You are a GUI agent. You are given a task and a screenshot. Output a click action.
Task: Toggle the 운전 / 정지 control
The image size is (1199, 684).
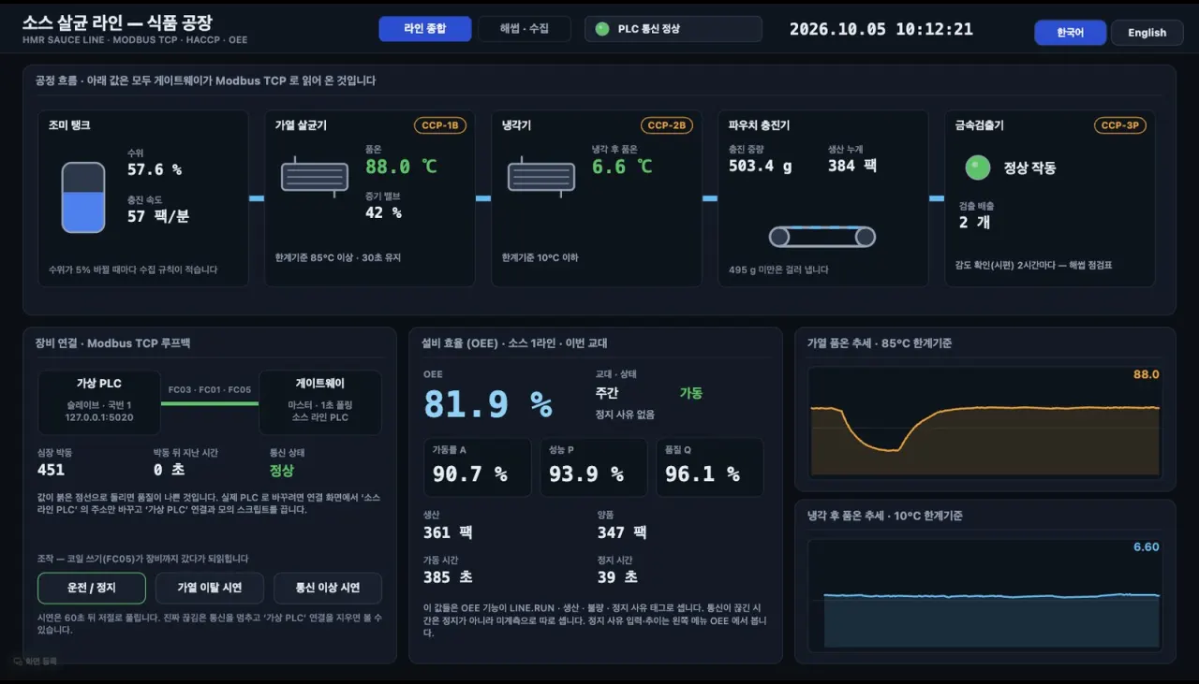(92, 588)
